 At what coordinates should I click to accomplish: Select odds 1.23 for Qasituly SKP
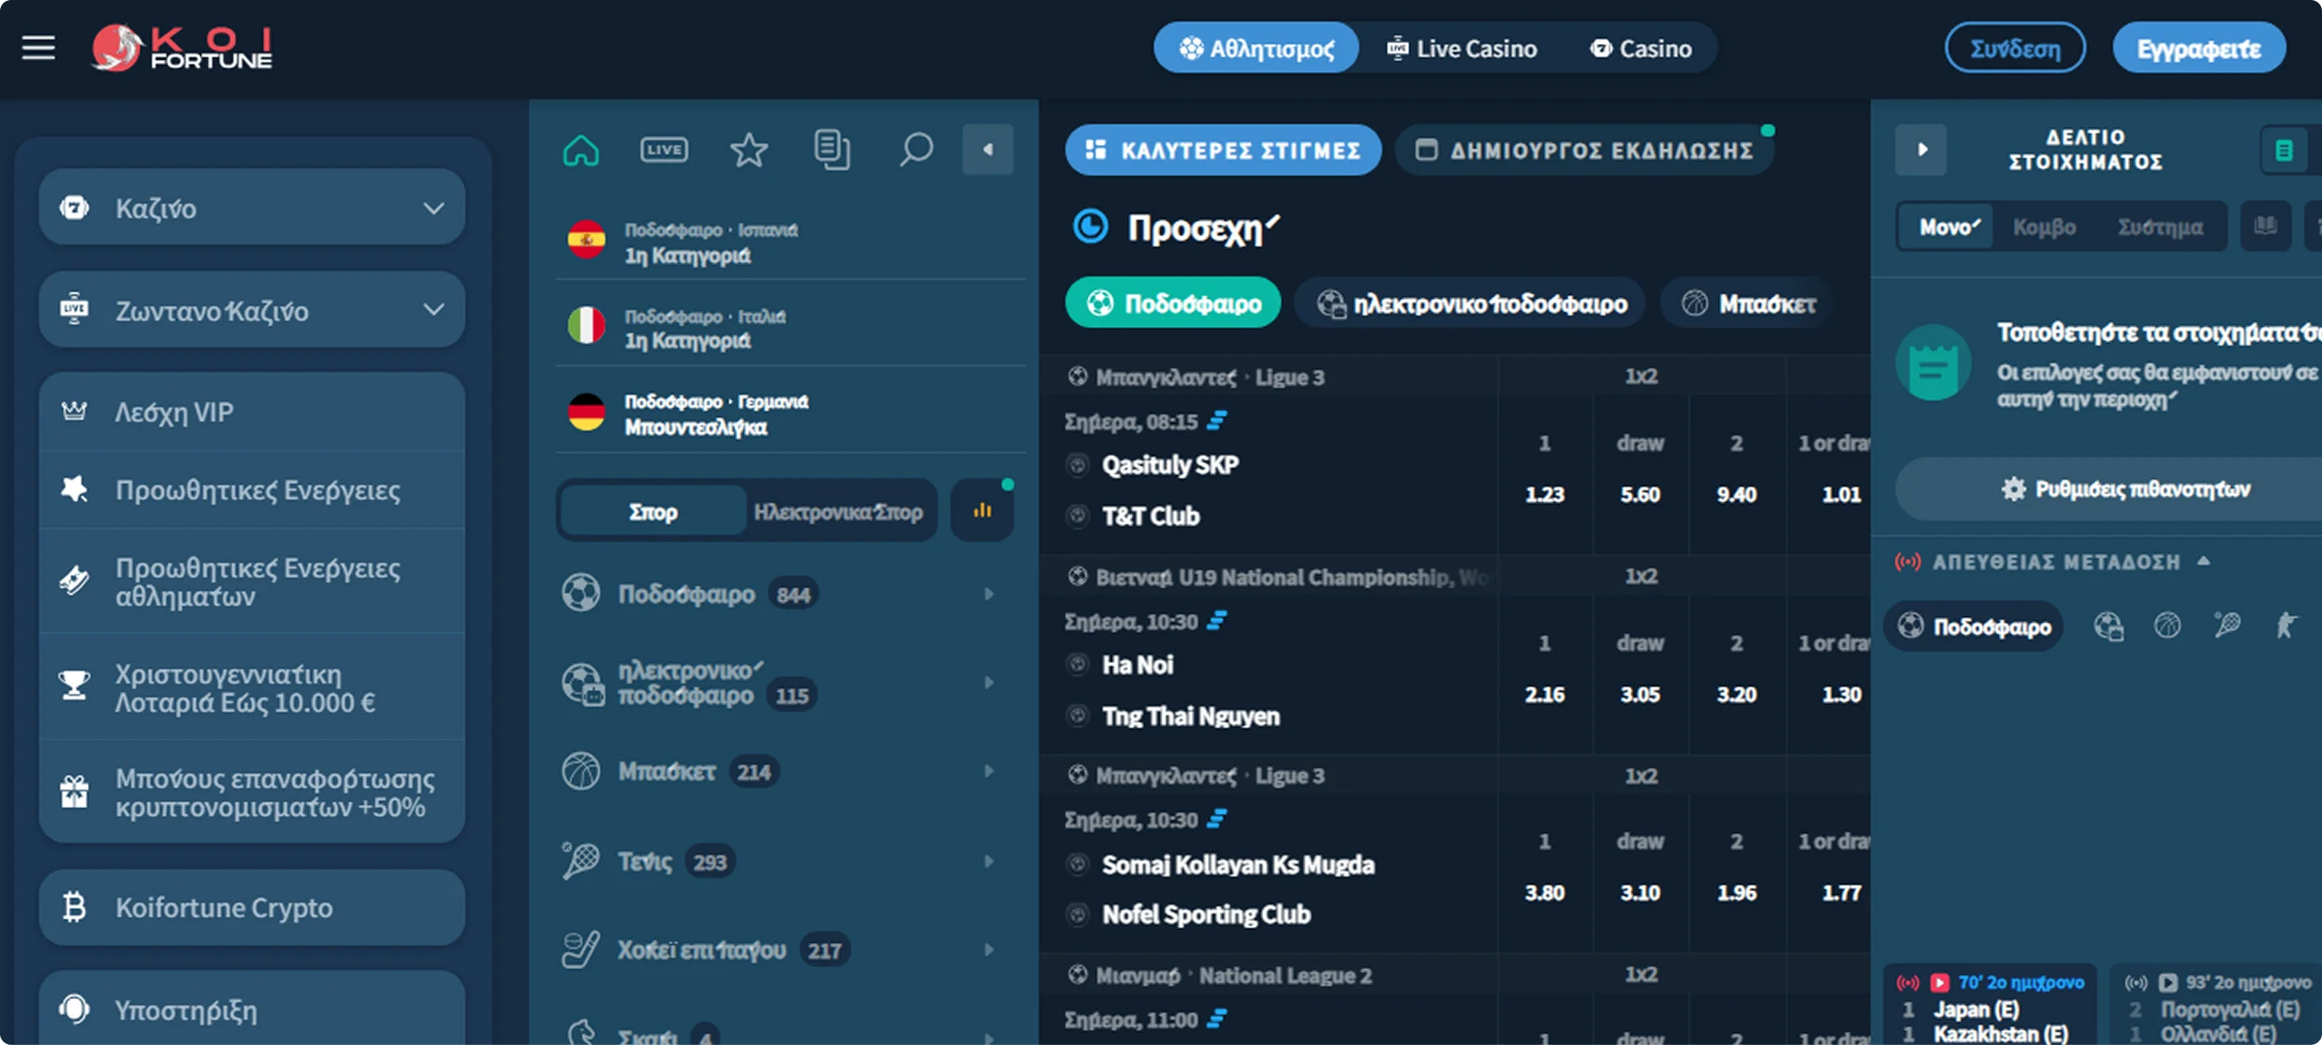tap(1544, 493)
